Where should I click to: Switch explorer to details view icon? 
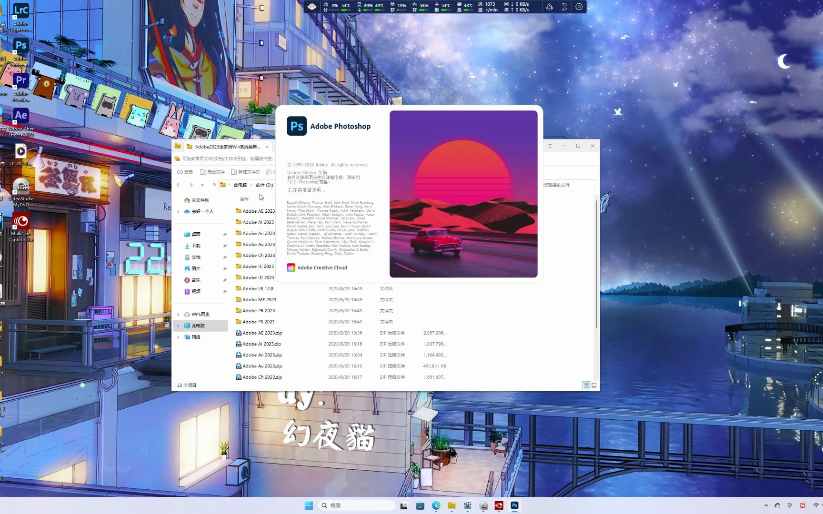click(586, 385)
